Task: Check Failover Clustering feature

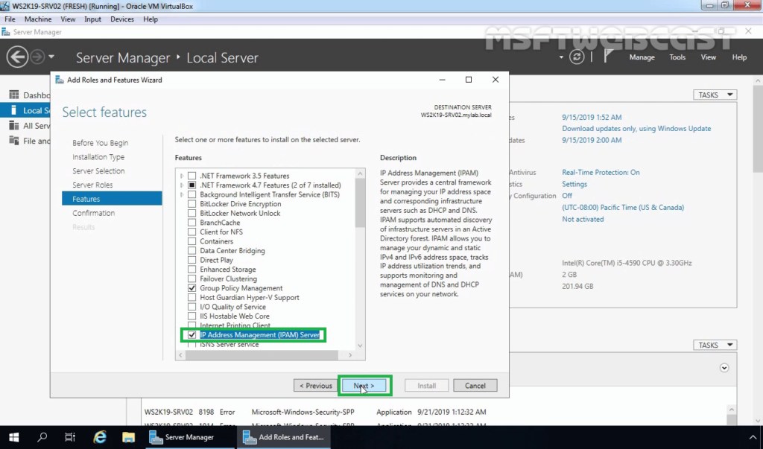Action: (191, 278)
